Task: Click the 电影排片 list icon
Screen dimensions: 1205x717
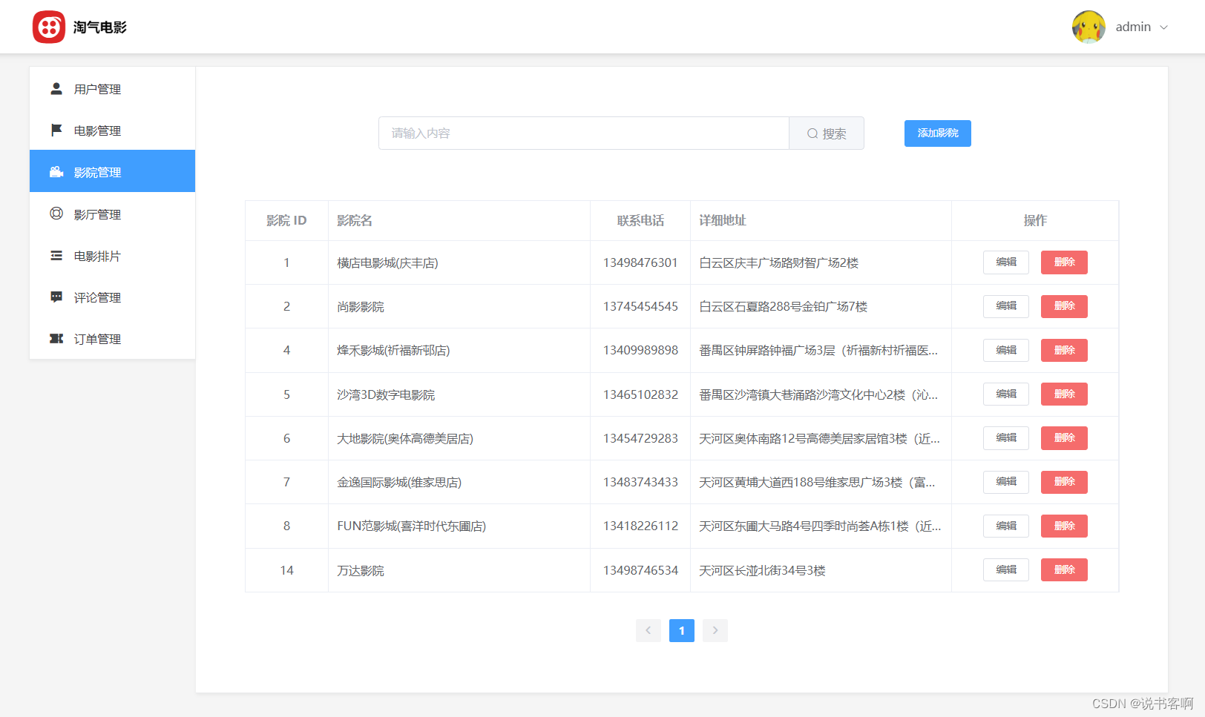Action: 56,256
